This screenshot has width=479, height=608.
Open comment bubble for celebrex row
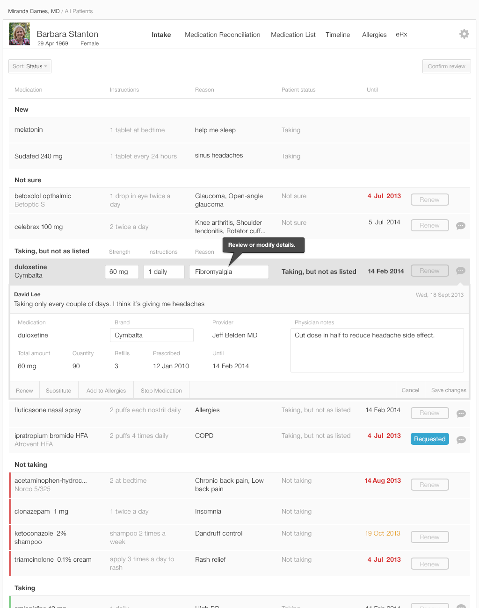(461, 226)
